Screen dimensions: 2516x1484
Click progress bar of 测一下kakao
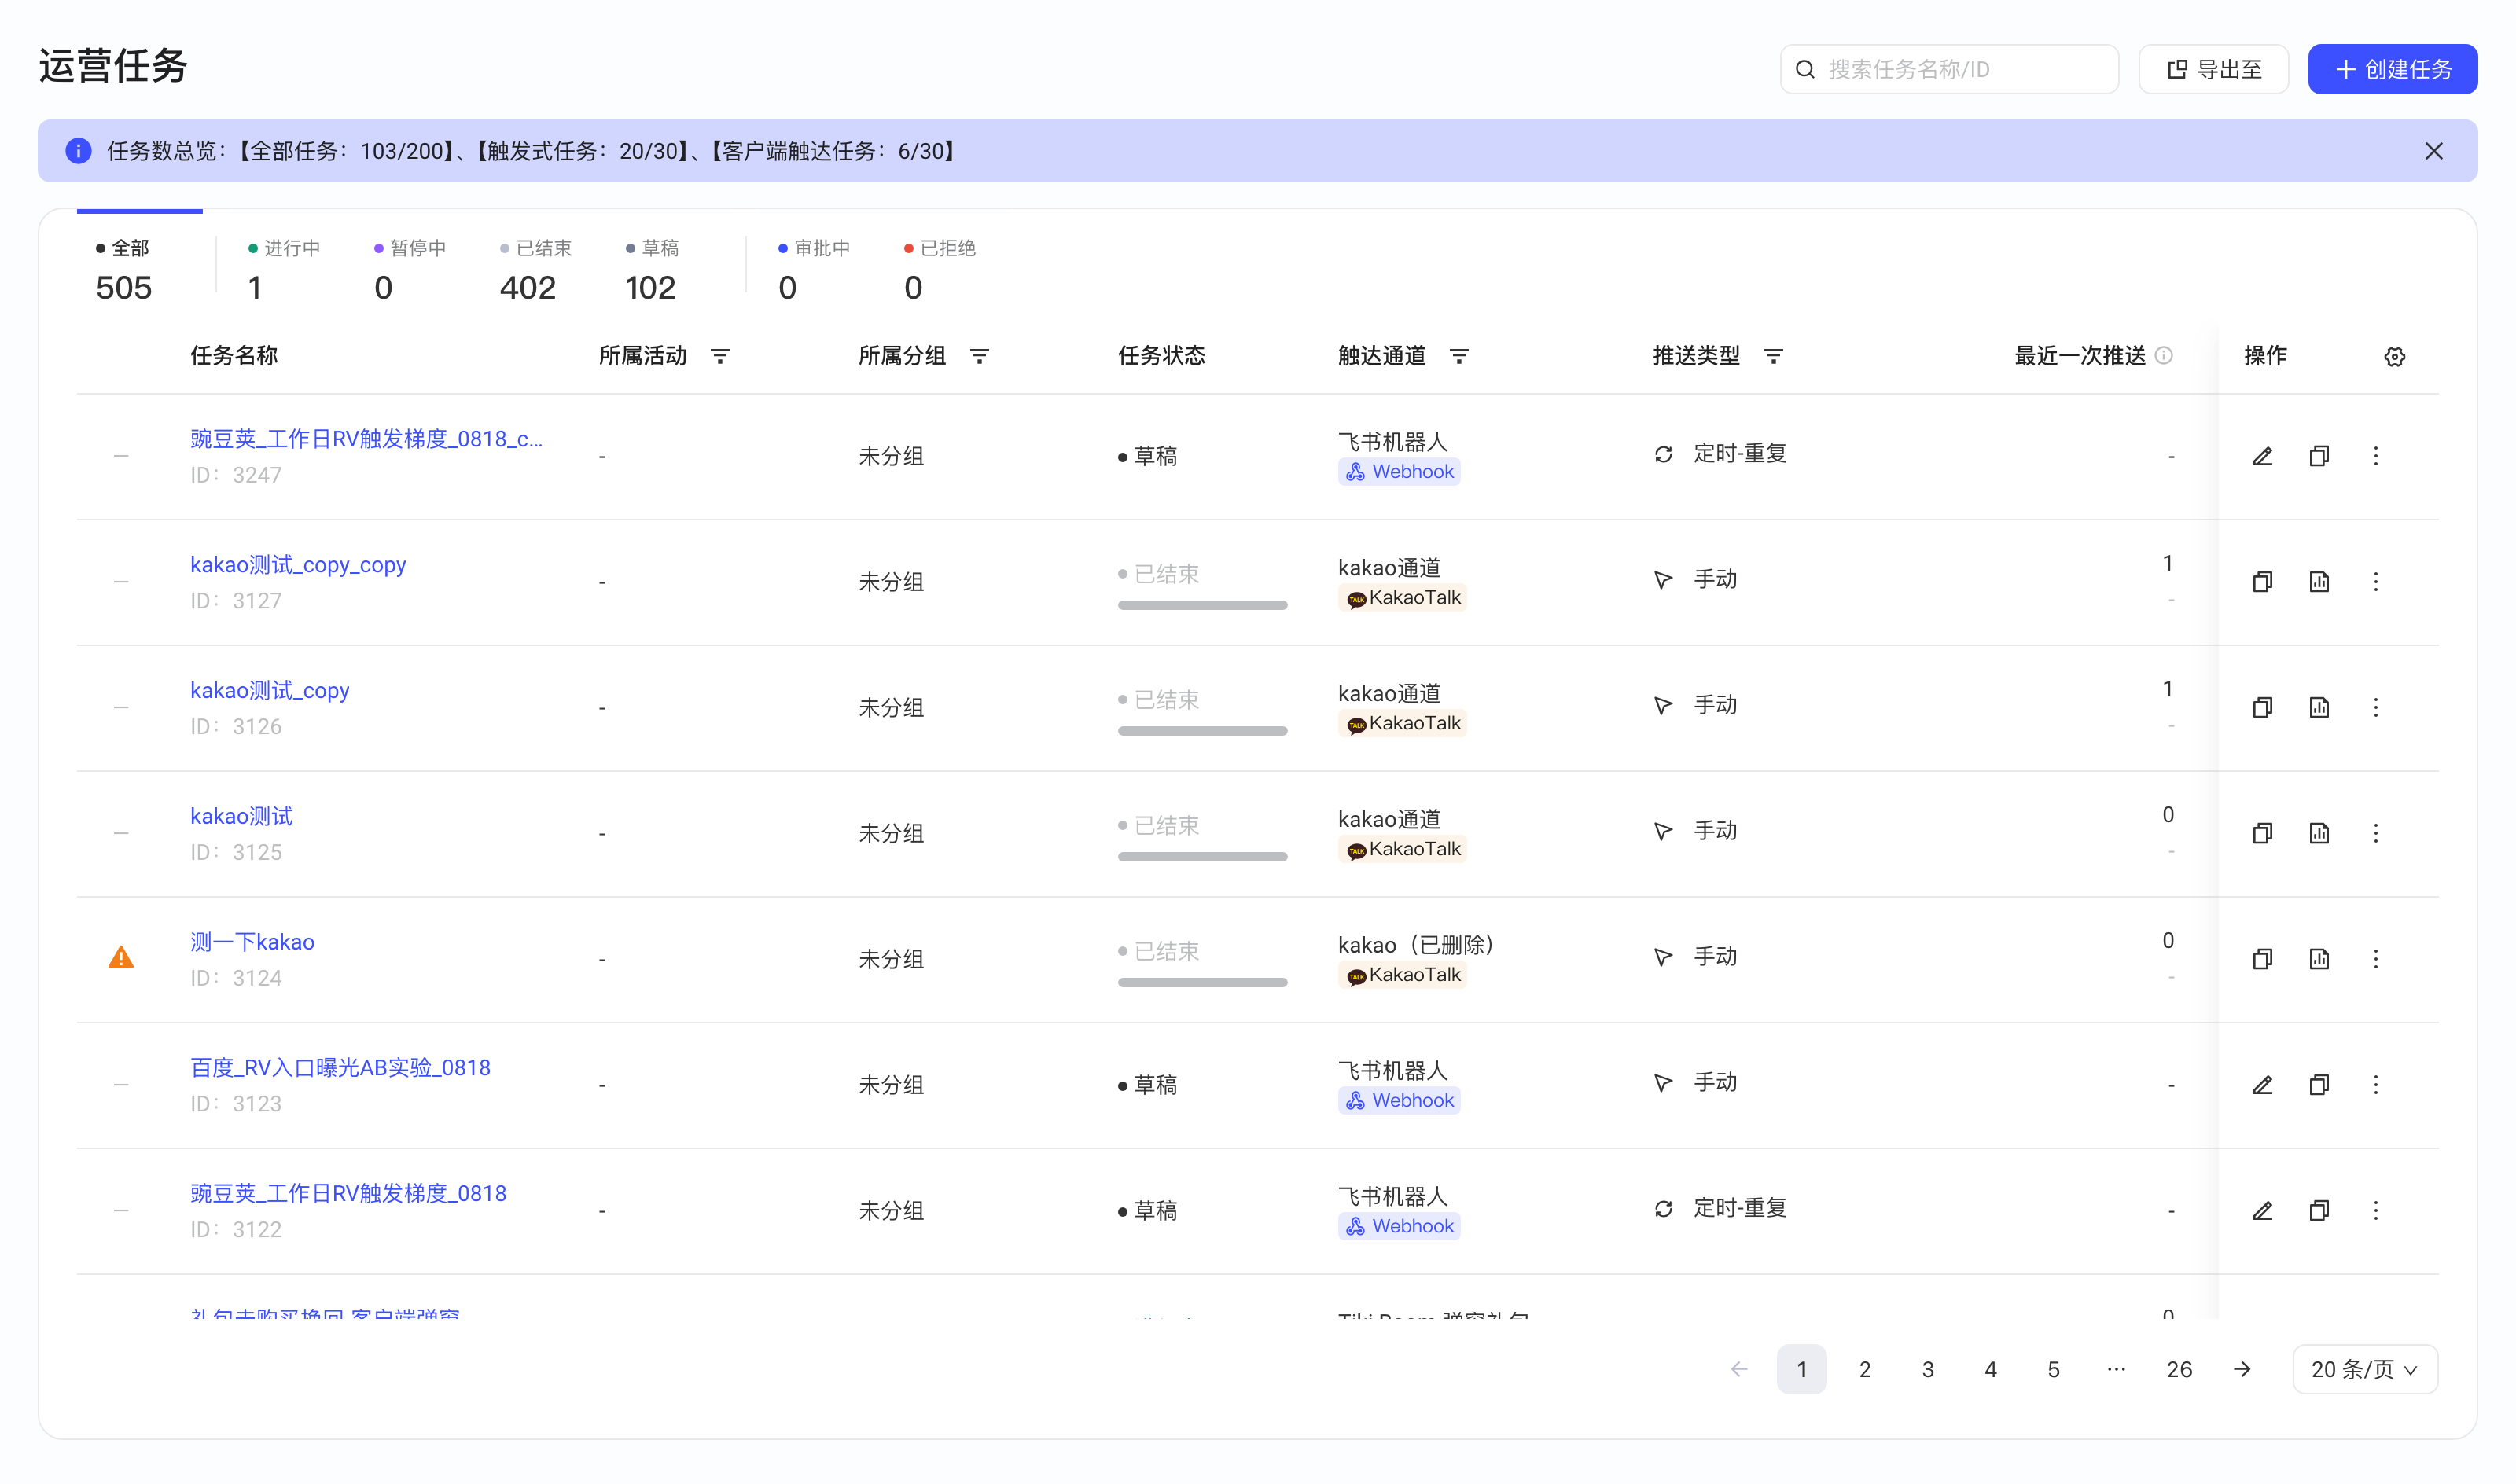click(1202, 982)
